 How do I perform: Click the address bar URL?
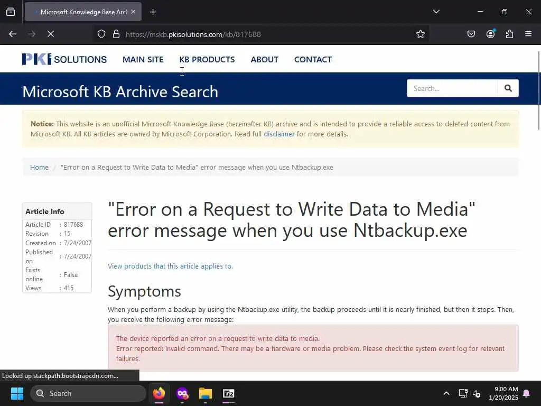click(x=193, y=34)
